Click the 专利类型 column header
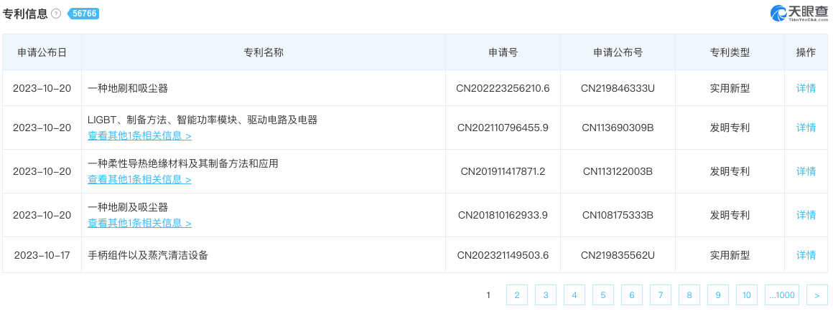Viewport: 833px width, 311px height. [730, 52]
